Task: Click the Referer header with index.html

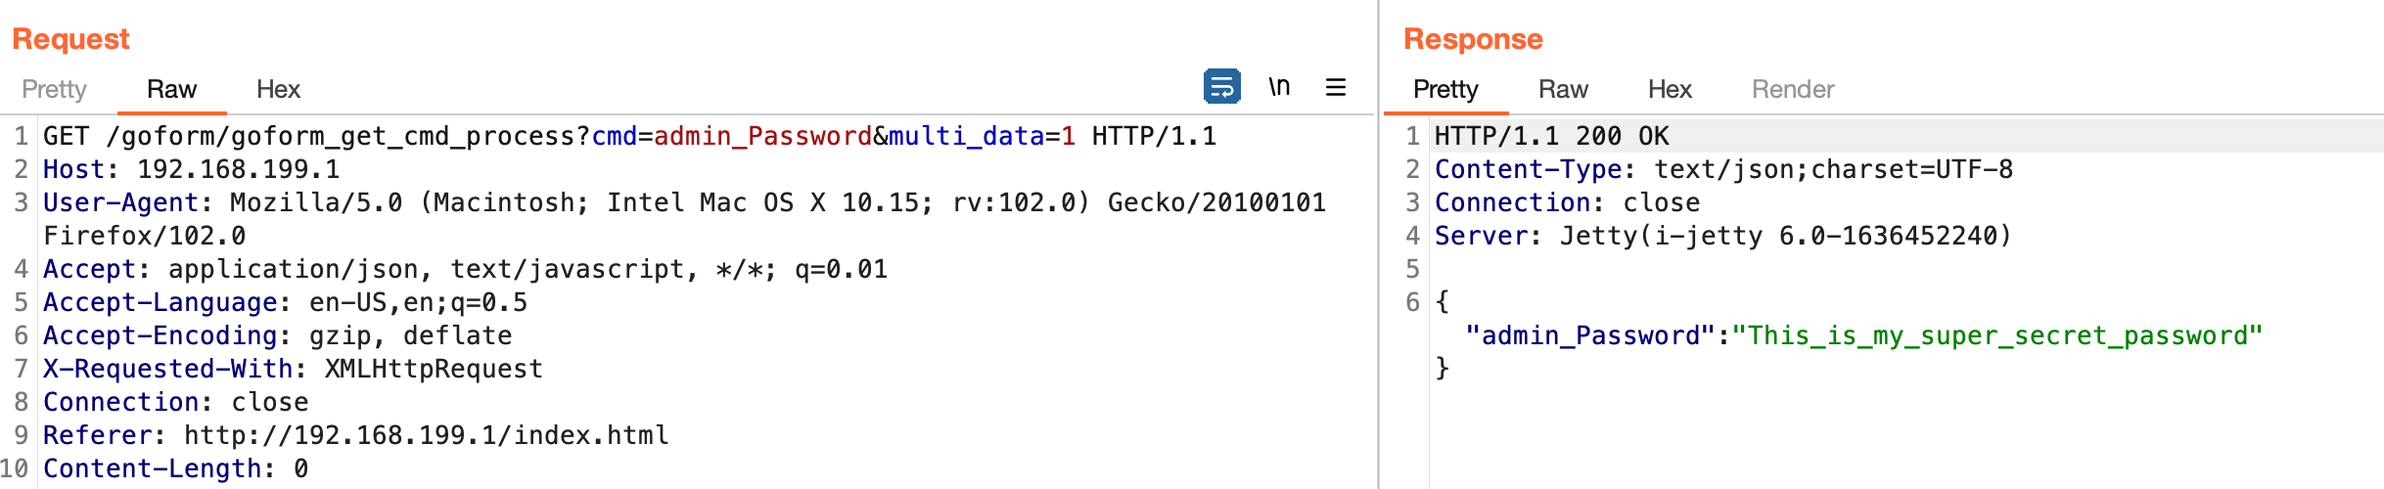Action: coord(355,435)
